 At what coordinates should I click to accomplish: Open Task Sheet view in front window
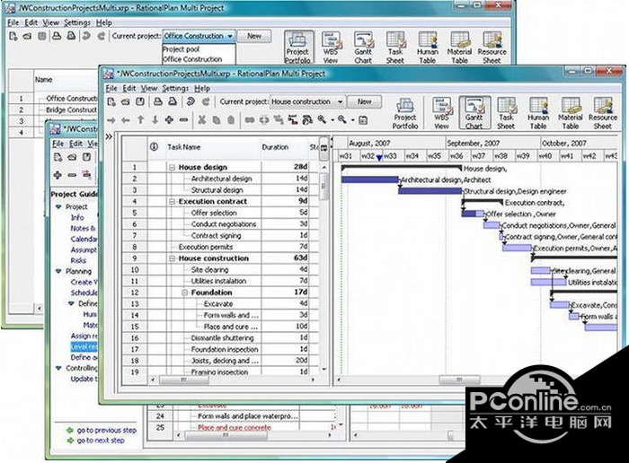[x=506, y=113]
